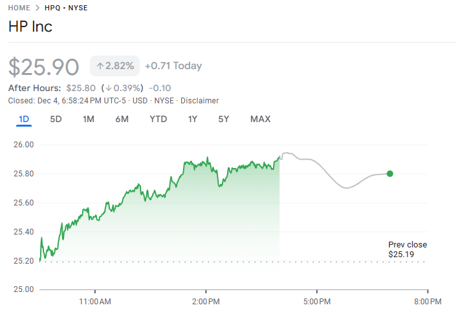Switch to the 5D chart range
Viewport: 456px width, 314px height.
(x=56, y=119)
